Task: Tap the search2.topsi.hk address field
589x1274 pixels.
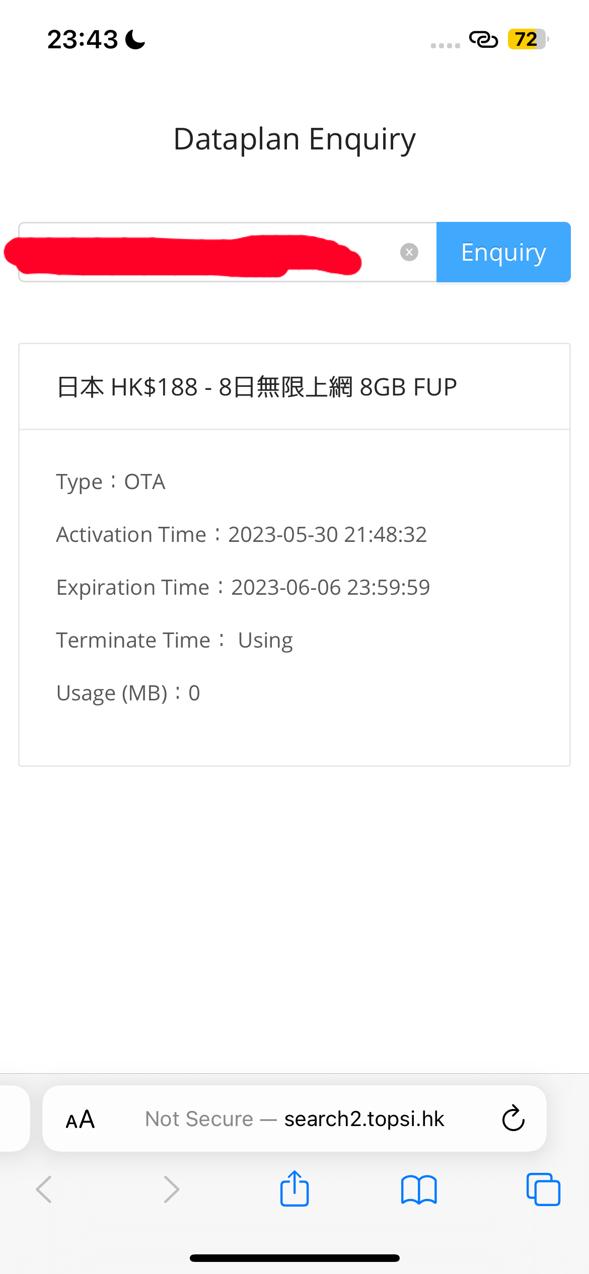Action: point(294,1119)
